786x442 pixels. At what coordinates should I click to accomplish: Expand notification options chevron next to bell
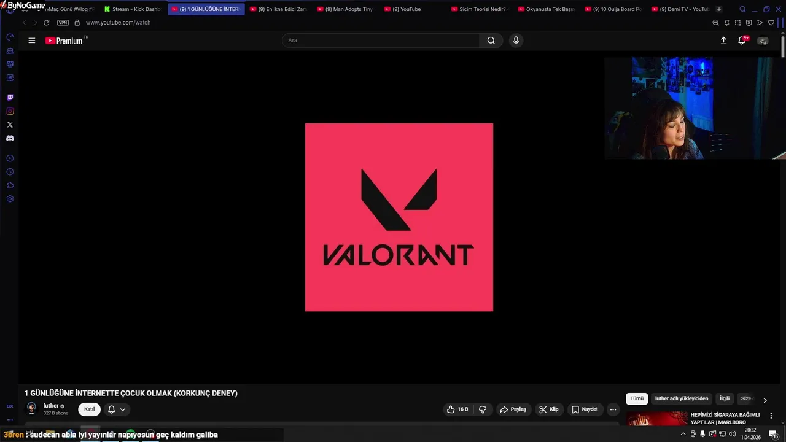coord(123,409)
